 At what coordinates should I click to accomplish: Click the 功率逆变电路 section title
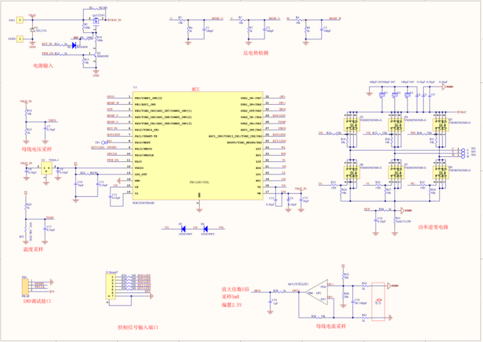tap(433, 227)
